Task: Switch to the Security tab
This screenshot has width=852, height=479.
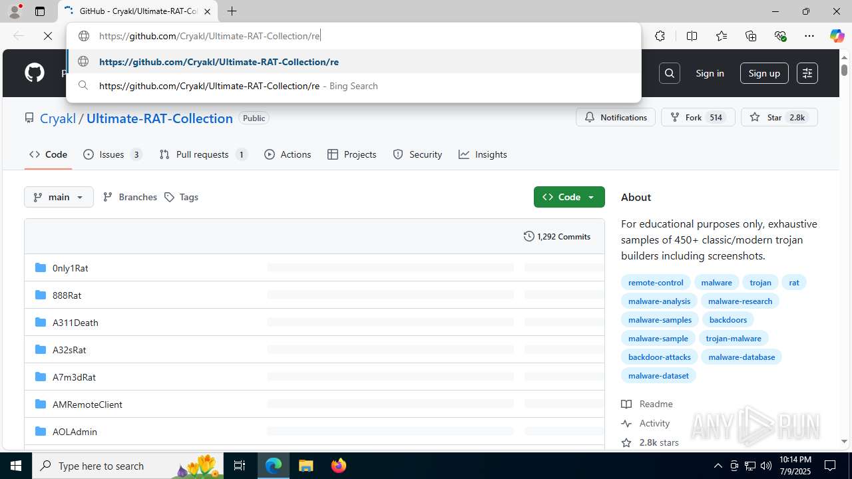Action: point(417,154)
